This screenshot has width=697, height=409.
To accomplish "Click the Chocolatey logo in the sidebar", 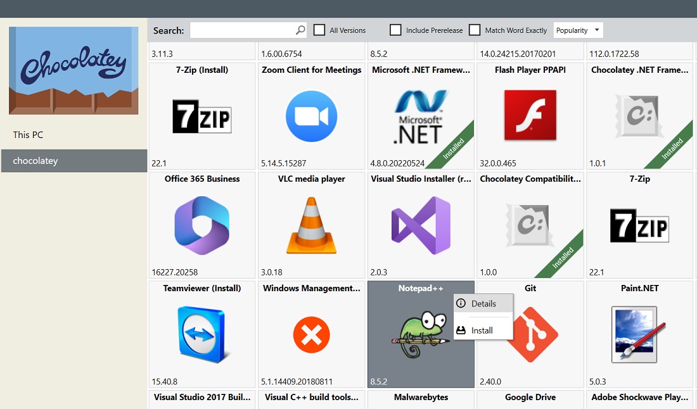I will coord(74,70).
